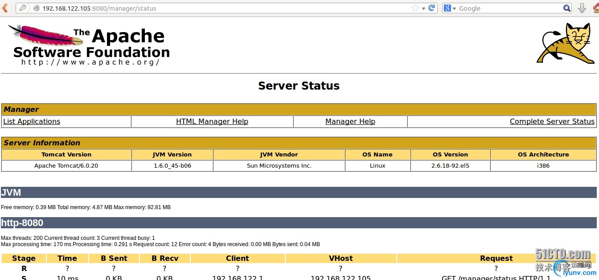
Task: Click the Client column header
Action: pyautogui.click(x=238, y=258)
